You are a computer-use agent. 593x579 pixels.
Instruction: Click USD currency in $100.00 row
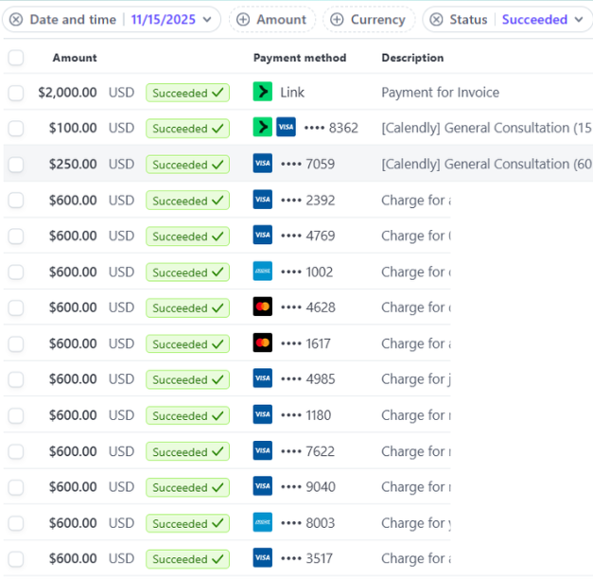tap(121, 128)
